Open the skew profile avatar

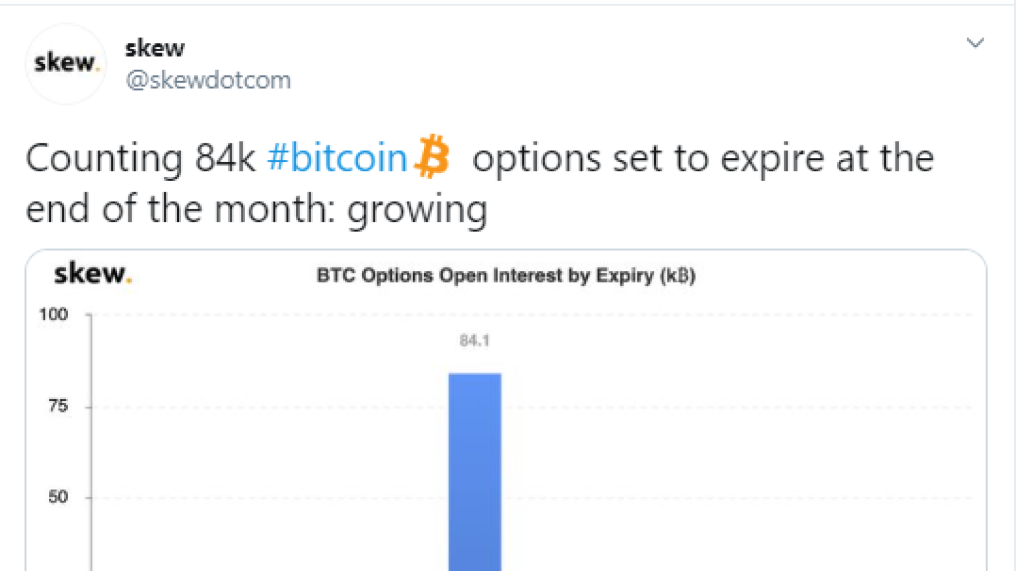coord(66,63)
